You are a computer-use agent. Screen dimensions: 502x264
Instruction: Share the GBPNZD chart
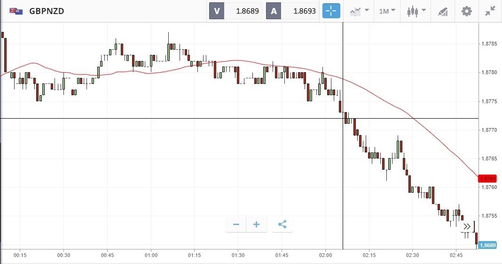pos(282,225)
